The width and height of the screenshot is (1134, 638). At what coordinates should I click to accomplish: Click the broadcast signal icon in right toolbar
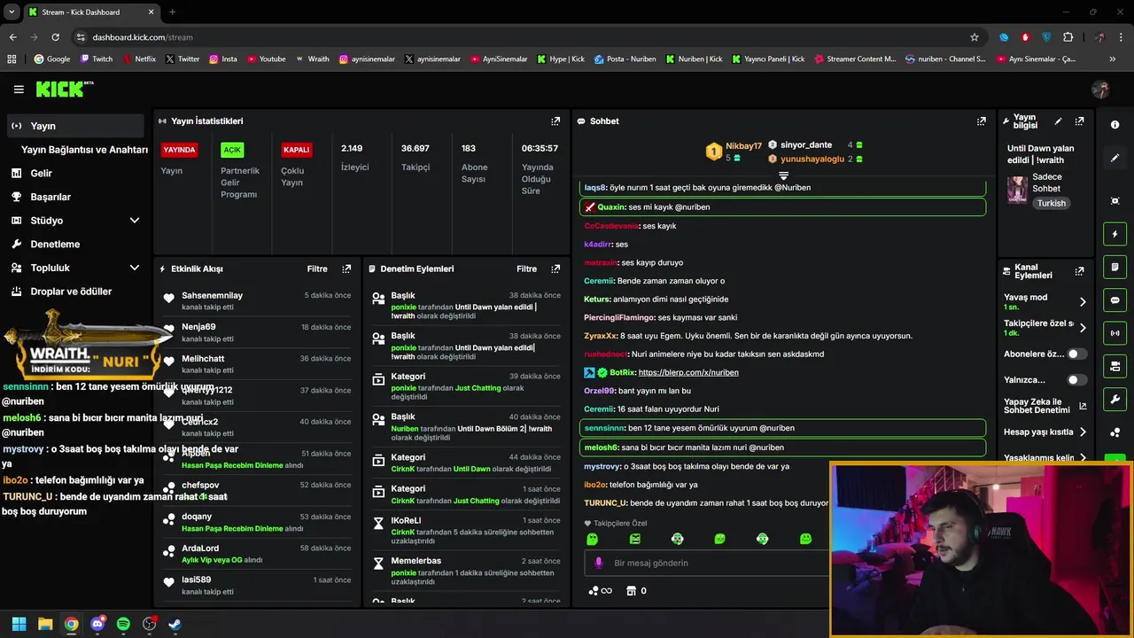[x=1115, y=333]
